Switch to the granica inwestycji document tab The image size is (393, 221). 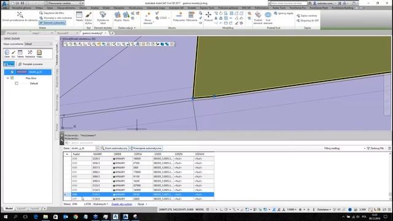click(x=93, y=33)
